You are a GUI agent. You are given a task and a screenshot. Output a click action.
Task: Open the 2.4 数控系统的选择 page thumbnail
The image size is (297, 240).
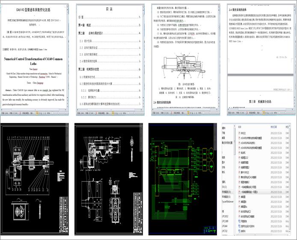(261, 59)
